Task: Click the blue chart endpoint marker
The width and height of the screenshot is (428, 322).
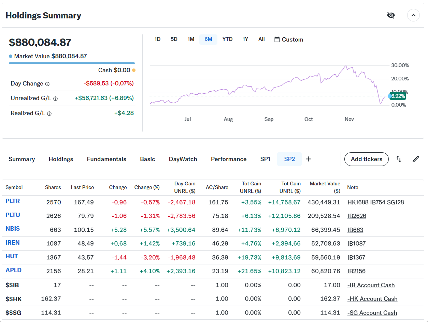Action: [390, 96]
